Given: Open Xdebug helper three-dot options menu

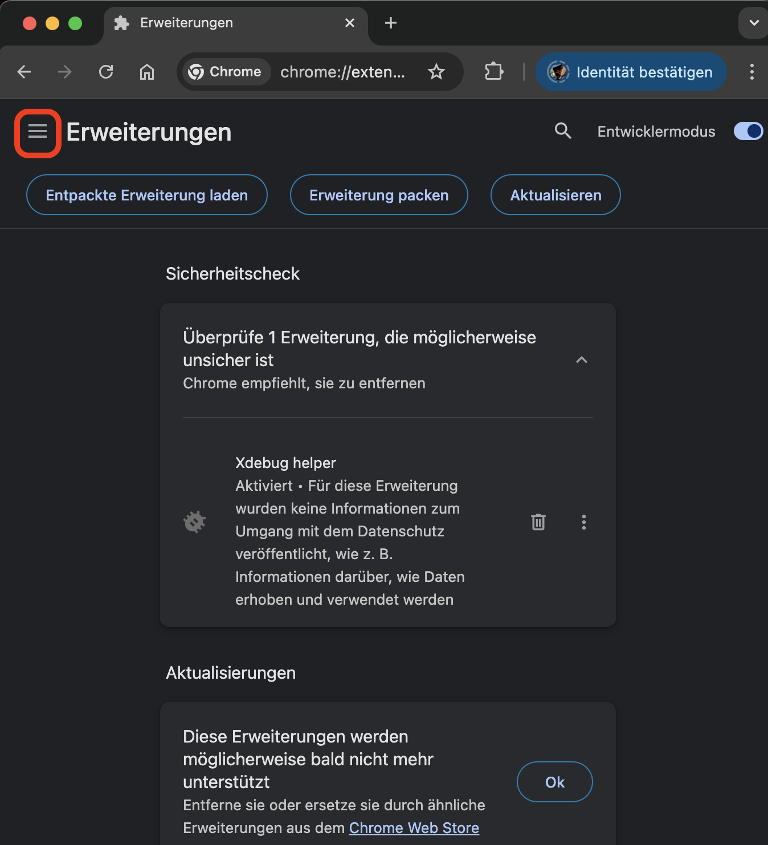Looking at the screenshot, I should [583, 522].
